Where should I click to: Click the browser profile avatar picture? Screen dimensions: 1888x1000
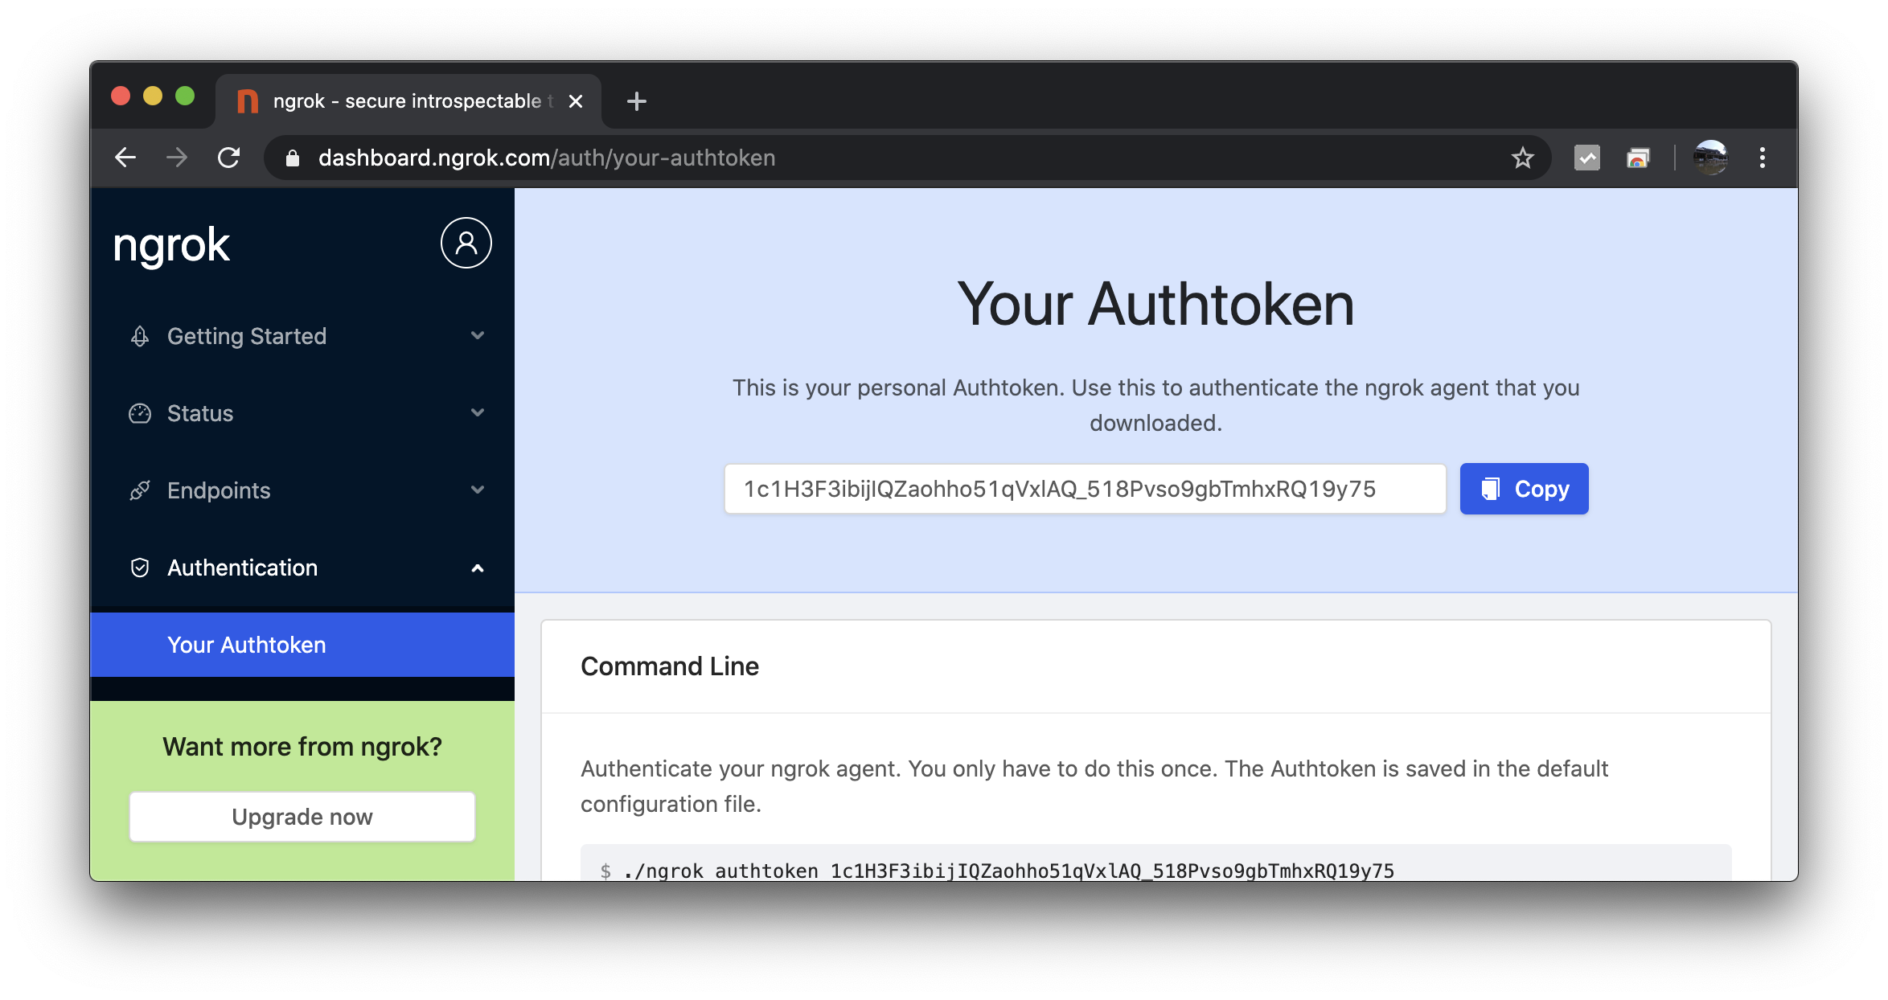click(1709, 158)
